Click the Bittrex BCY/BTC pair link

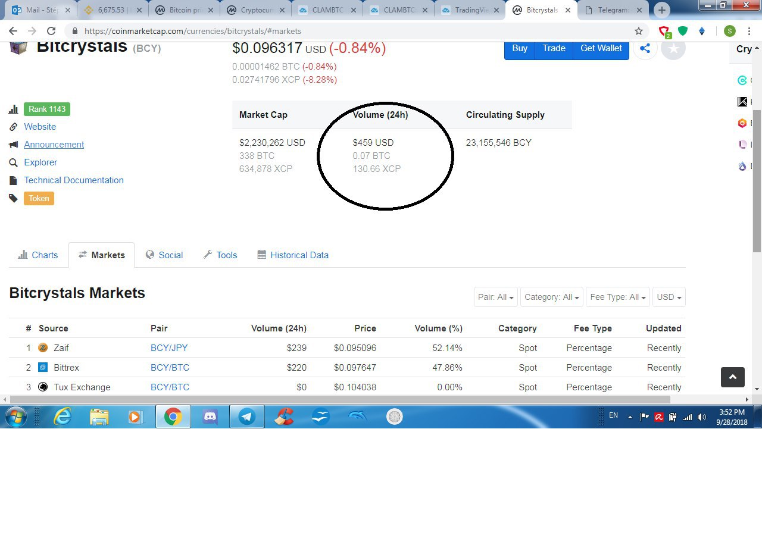point(170,367)
